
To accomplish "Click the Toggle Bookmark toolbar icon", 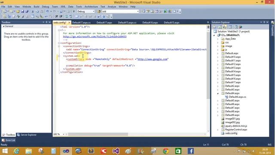I will [76, 16].
